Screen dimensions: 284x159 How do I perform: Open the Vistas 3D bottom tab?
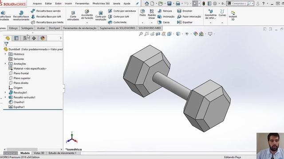[x=39, y=153]
